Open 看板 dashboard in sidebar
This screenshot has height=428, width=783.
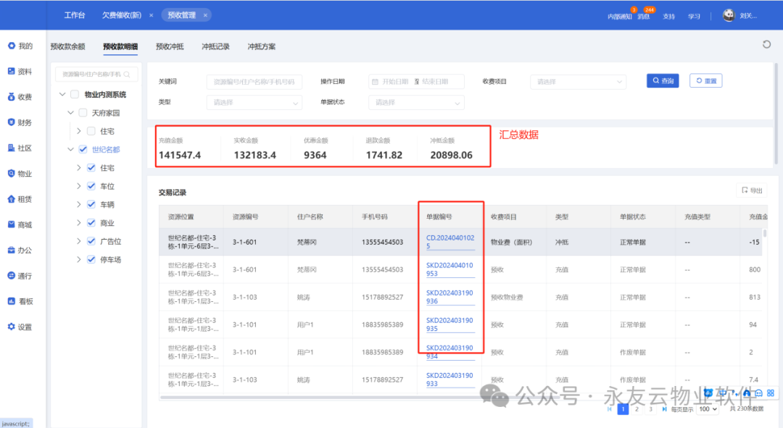(20, 301)
